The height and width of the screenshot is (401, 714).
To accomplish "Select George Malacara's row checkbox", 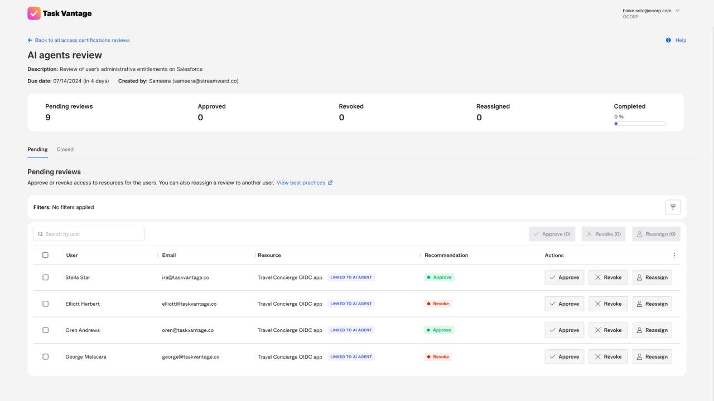I will (45, 356).
